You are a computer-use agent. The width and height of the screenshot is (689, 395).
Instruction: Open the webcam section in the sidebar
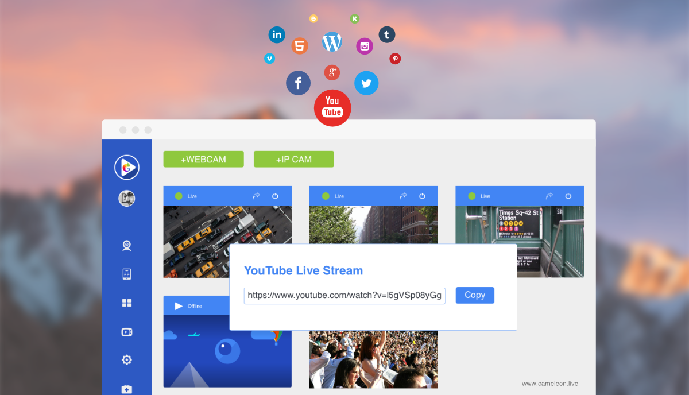(127, 246)
